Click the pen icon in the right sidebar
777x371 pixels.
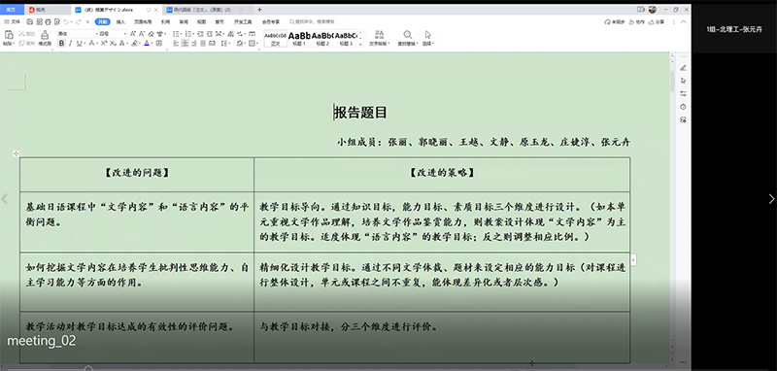point(684,68)
